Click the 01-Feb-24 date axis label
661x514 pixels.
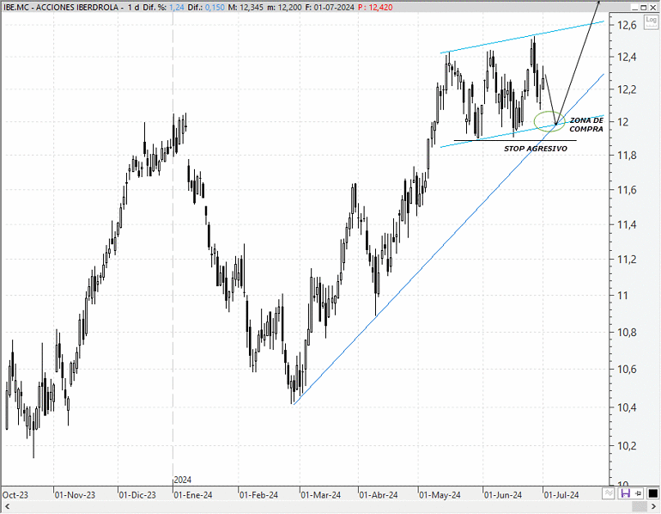point(258,495)
